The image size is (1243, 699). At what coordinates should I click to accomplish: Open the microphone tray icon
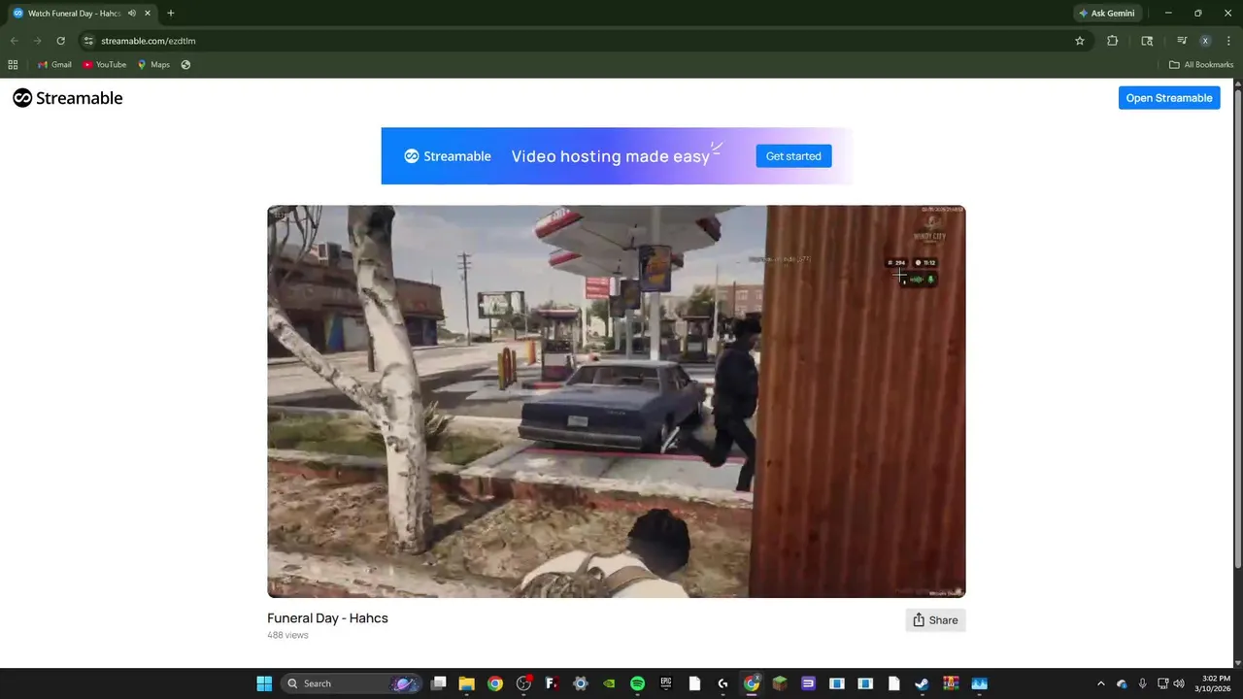1142,683
